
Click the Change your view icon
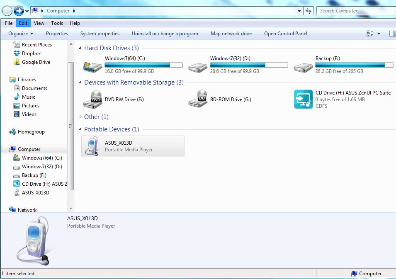[370, 34]
